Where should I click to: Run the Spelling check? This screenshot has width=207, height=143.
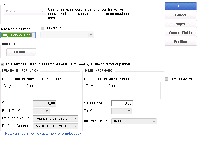pos(180,42)
